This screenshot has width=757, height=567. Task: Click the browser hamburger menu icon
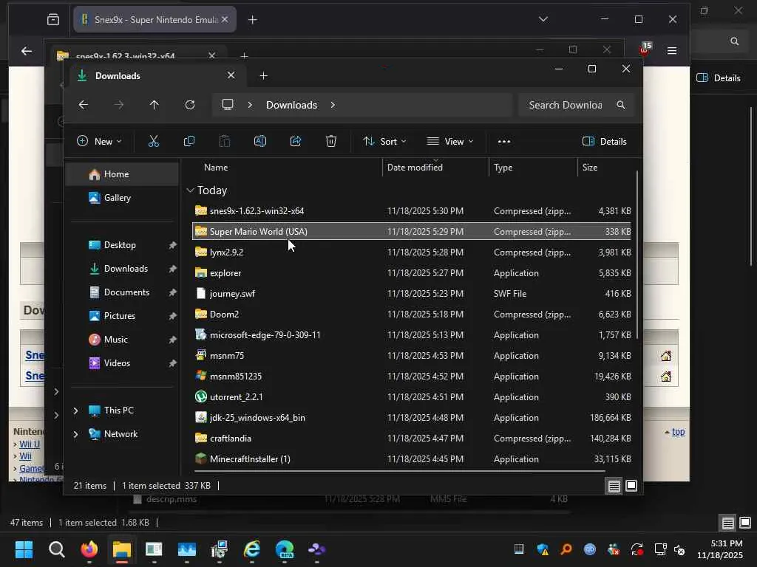[671, 50]
